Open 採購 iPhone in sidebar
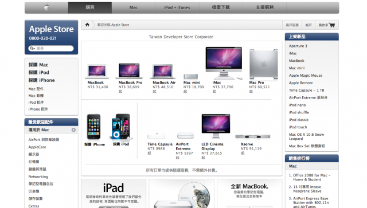 point(42,80)
